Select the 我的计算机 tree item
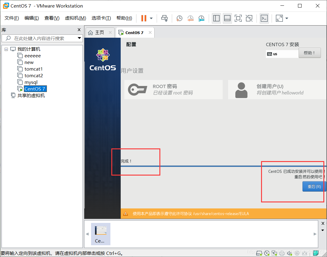Image resolution: width=327 pixels, height=257 pixels. pos(29,49)
